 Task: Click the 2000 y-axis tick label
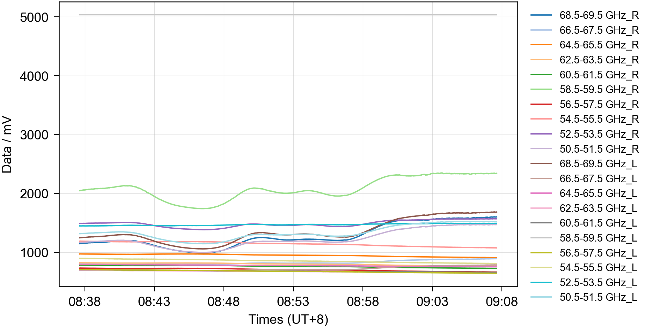tap(34, 194)
